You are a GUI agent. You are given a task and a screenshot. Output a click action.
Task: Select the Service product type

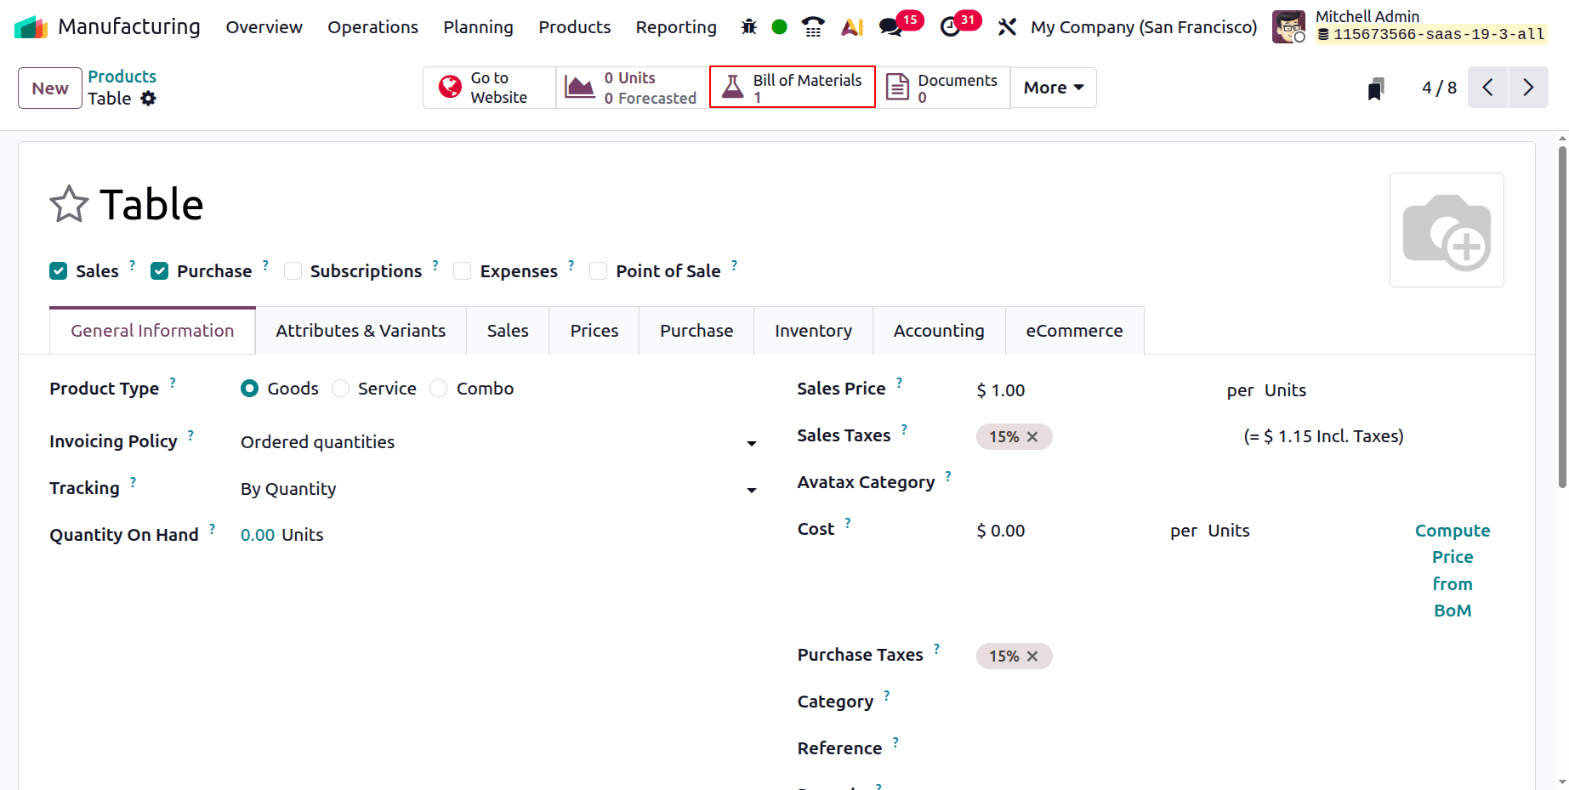(x=340, y=389)
